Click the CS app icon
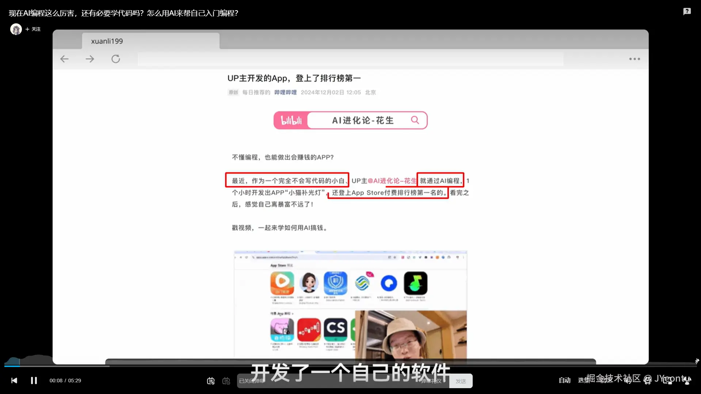Image resolution: width=701 pixels, height=394 pixels. coord(336,329)
